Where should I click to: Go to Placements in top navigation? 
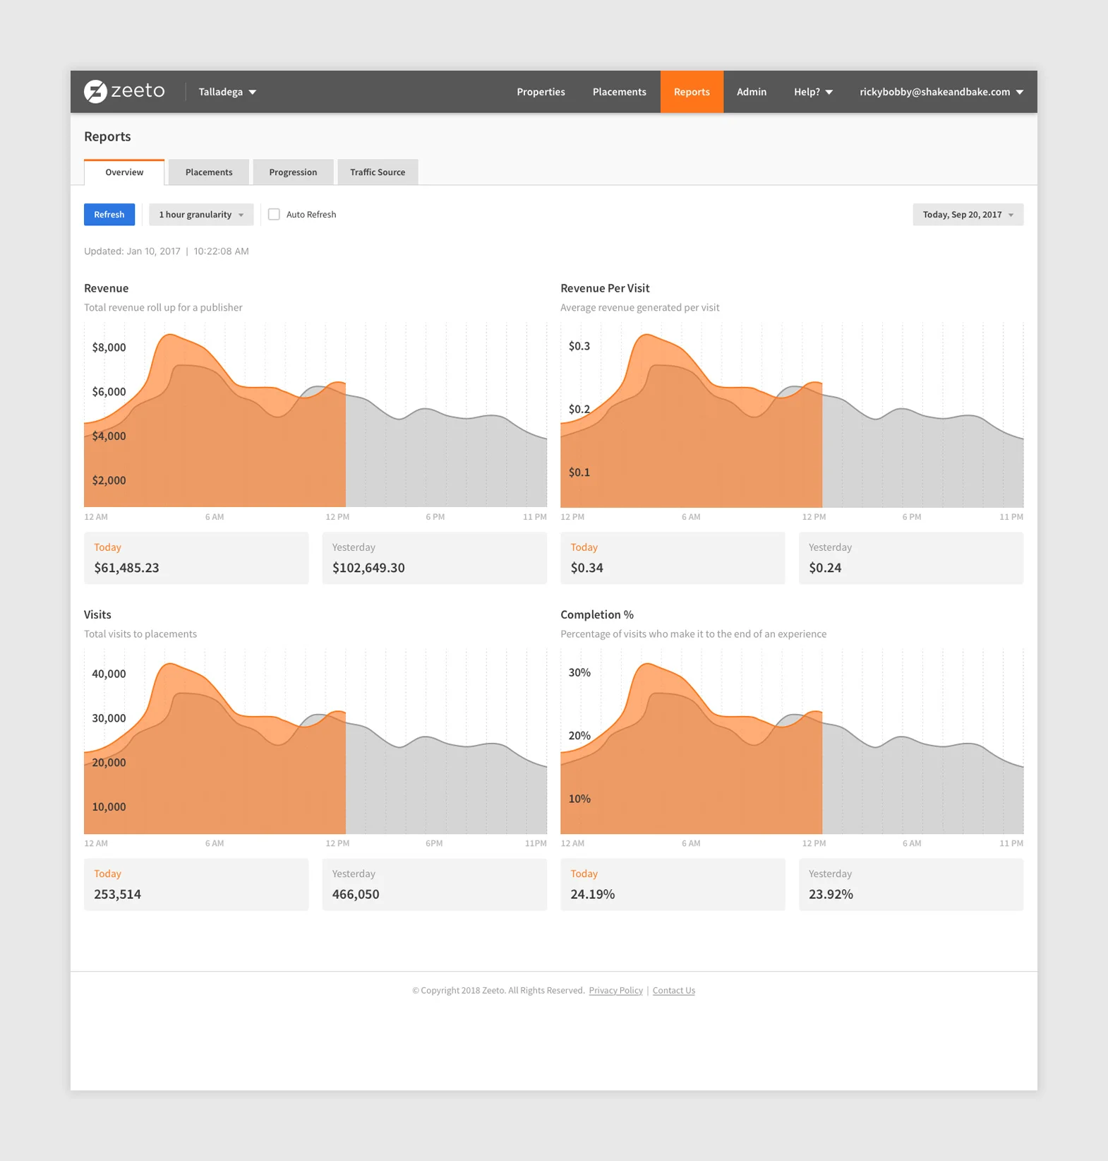(619, 92)
